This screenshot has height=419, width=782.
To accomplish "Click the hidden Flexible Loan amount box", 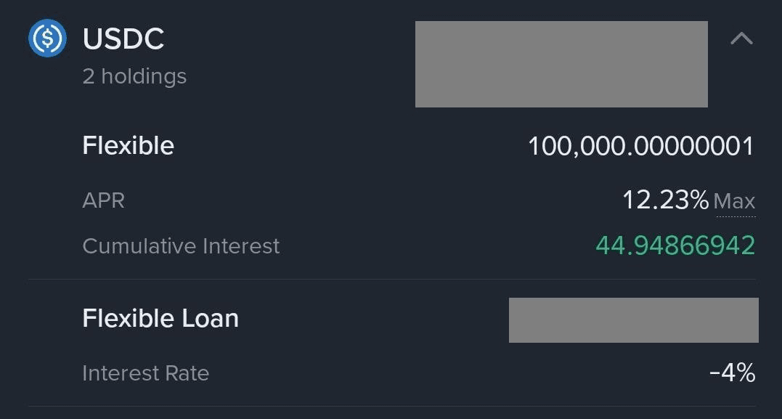I will (x=633, y=320).
